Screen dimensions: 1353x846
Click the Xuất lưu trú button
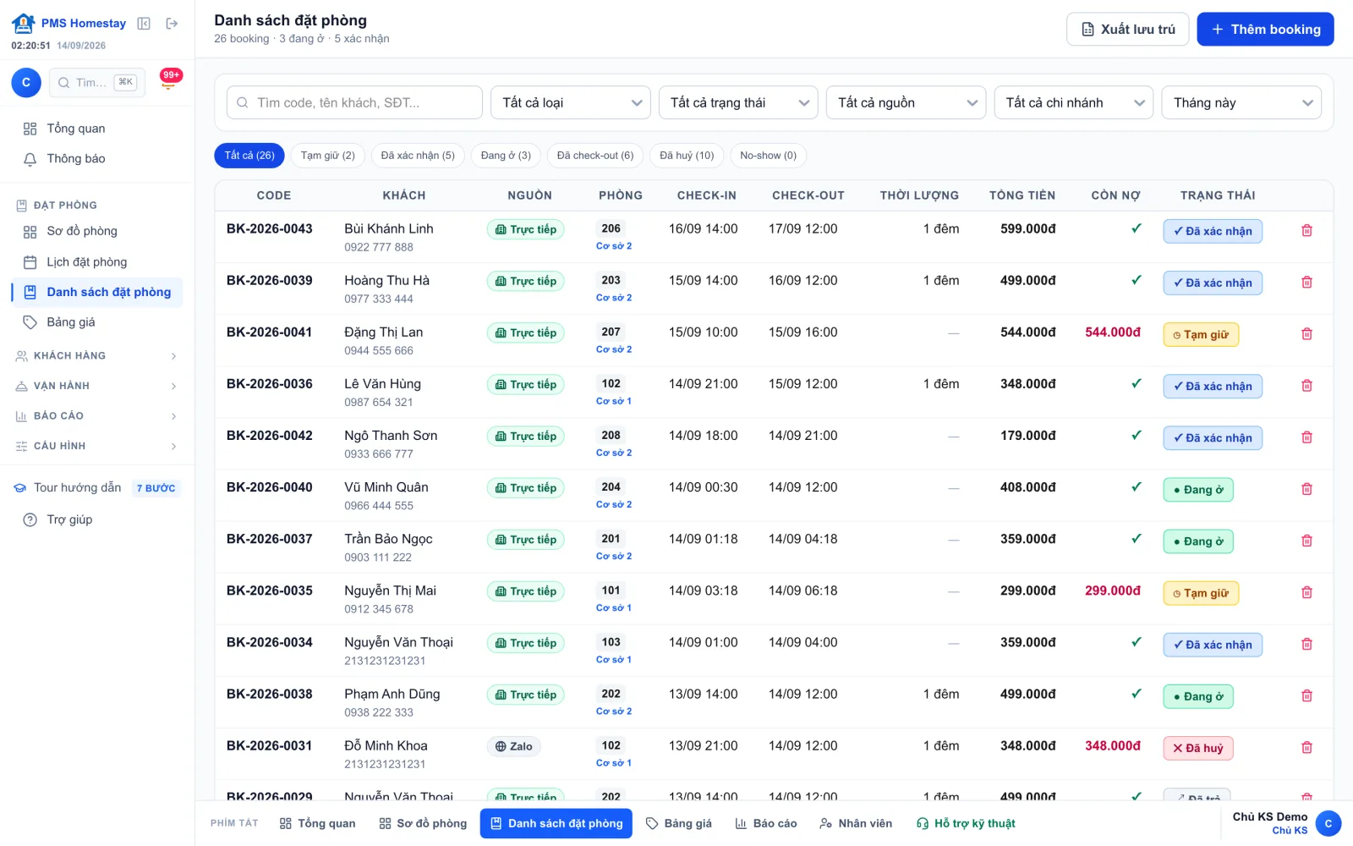(1128, 29)
